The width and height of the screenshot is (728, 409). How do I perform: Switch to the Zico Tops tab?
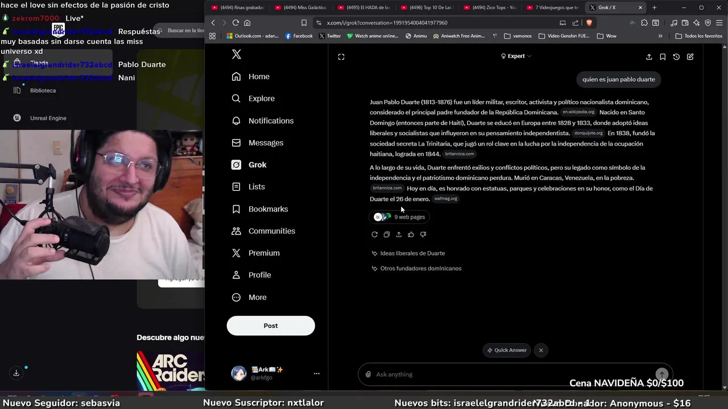[489, 7]
